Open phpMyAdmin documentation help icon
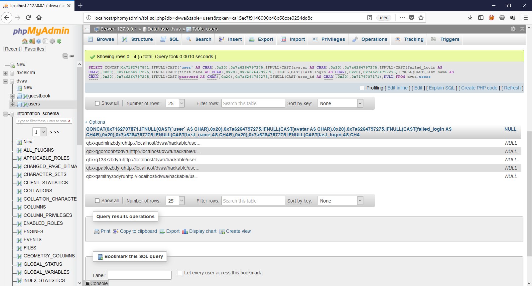The height and width of the screenshot is (286, 532). [39, 41]
